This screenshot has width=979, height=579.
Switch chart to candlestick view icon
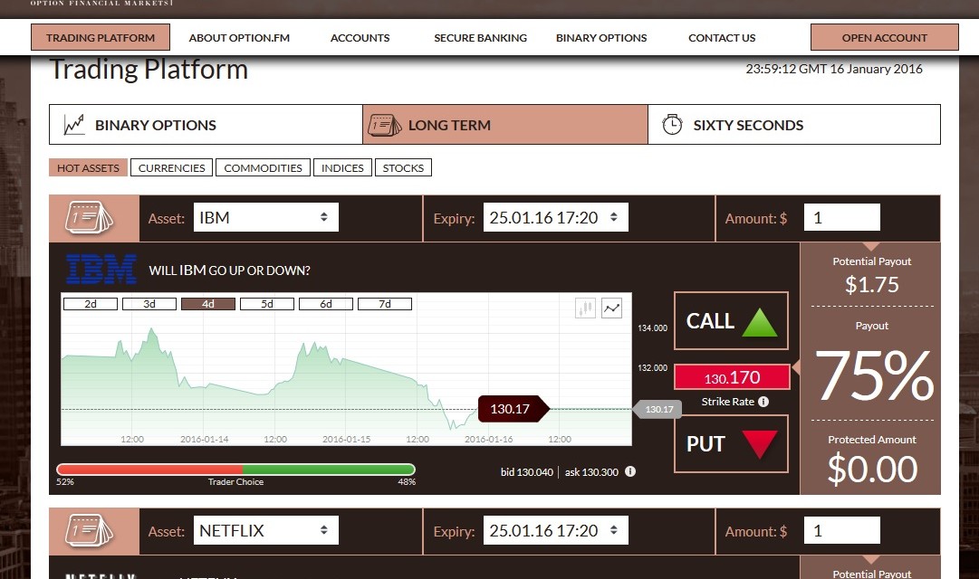pyautogui.click(x=585, y=308)
